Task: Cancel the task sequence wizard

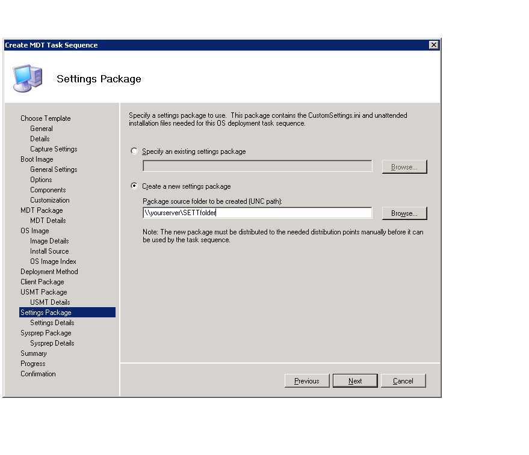Action: click(x=403, y=380)
